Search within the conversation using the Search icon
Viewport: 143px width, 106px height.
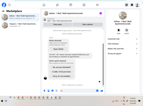tap(127, 30)
